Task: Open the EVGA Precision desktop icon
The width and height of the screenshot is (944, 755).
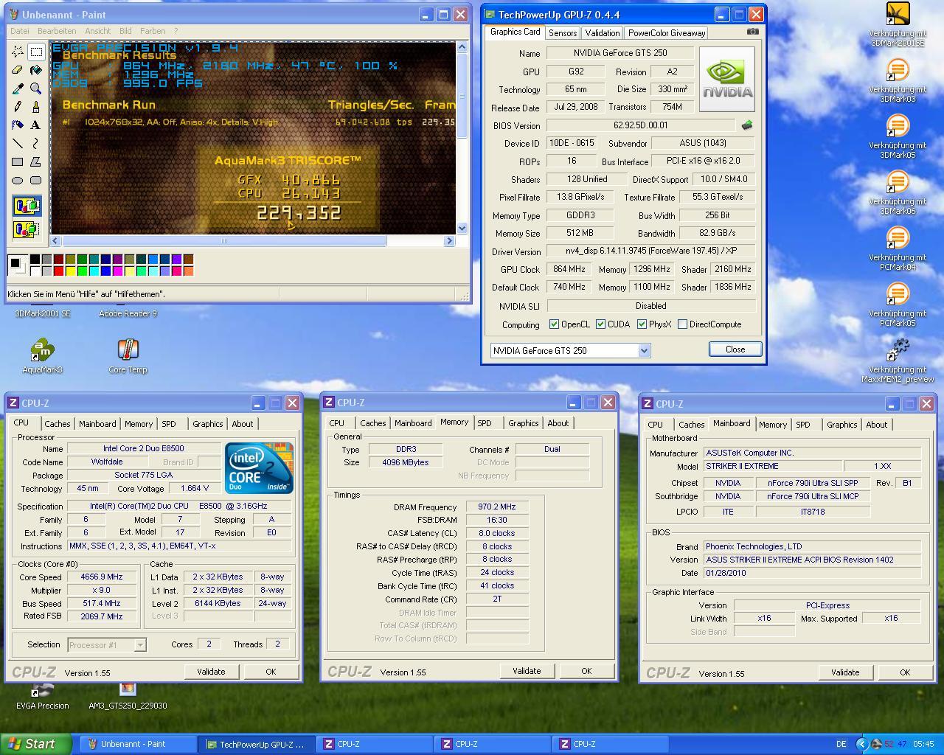Action: [42, 696]
